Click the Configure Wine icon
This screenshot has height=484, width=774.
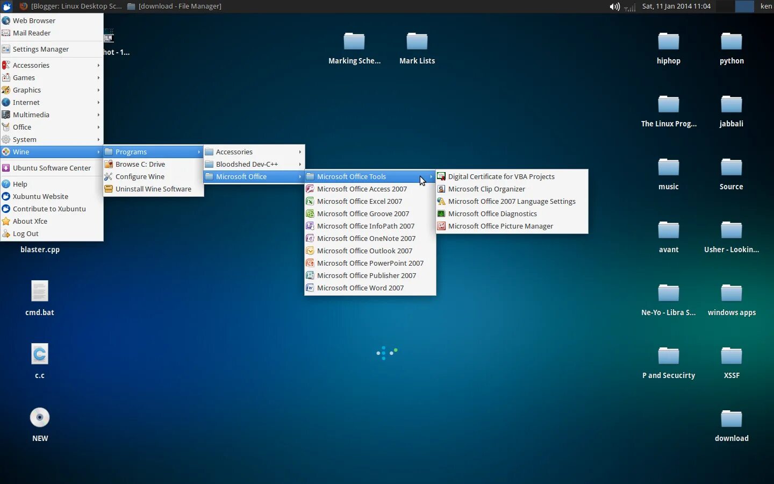pyautogui.click(x=109, y=176)
